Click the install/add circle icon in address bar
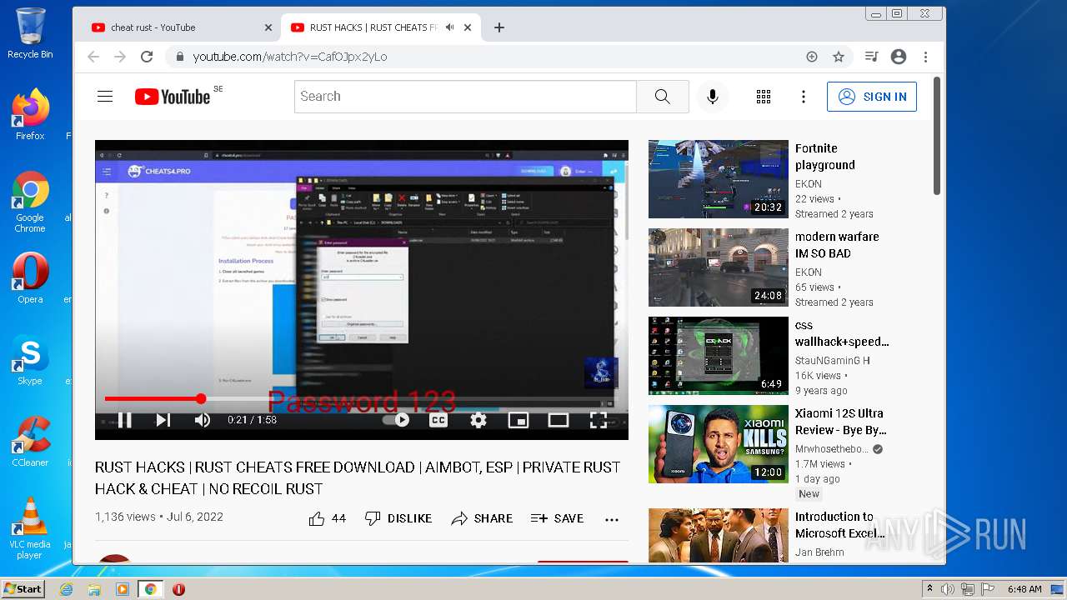The image size is (1067, 600). click(x=812, y=57)
